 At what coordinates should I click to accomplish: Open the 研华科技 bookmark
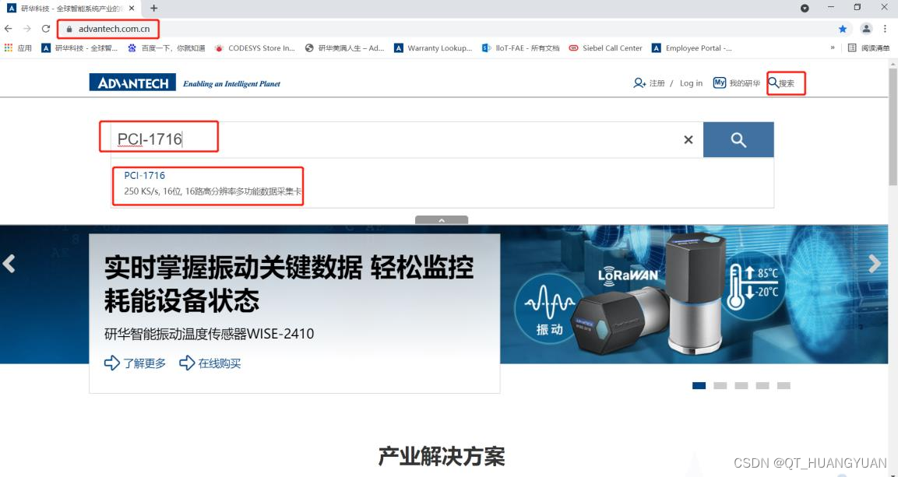point(79,48)
